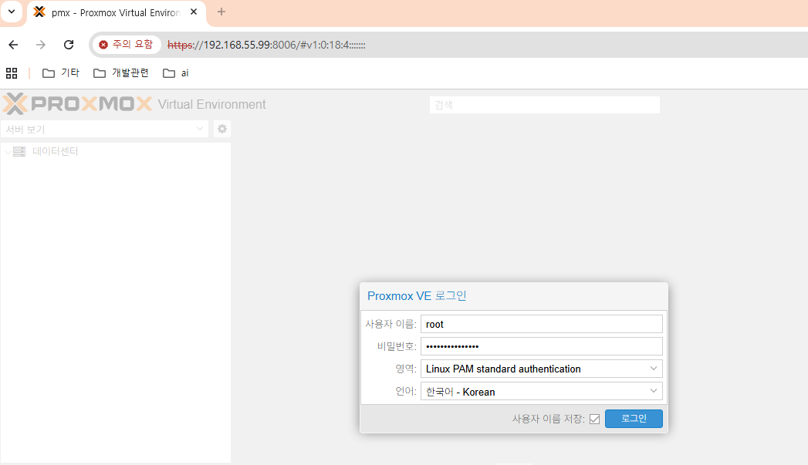Click the 사용자 이름 field containing root
This screenshot has height=465, width=808.
(542, 324)
